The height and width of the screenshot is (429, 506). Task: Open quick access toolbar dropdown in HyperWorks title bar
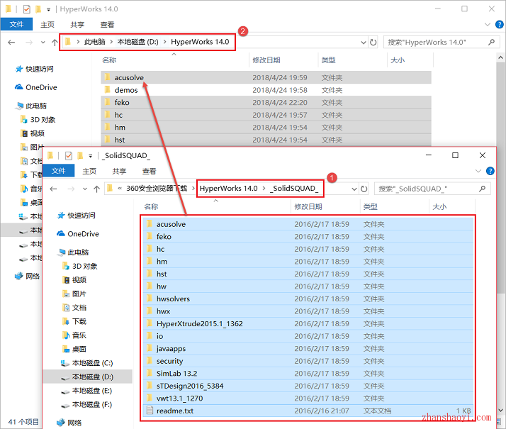[49, 9]
